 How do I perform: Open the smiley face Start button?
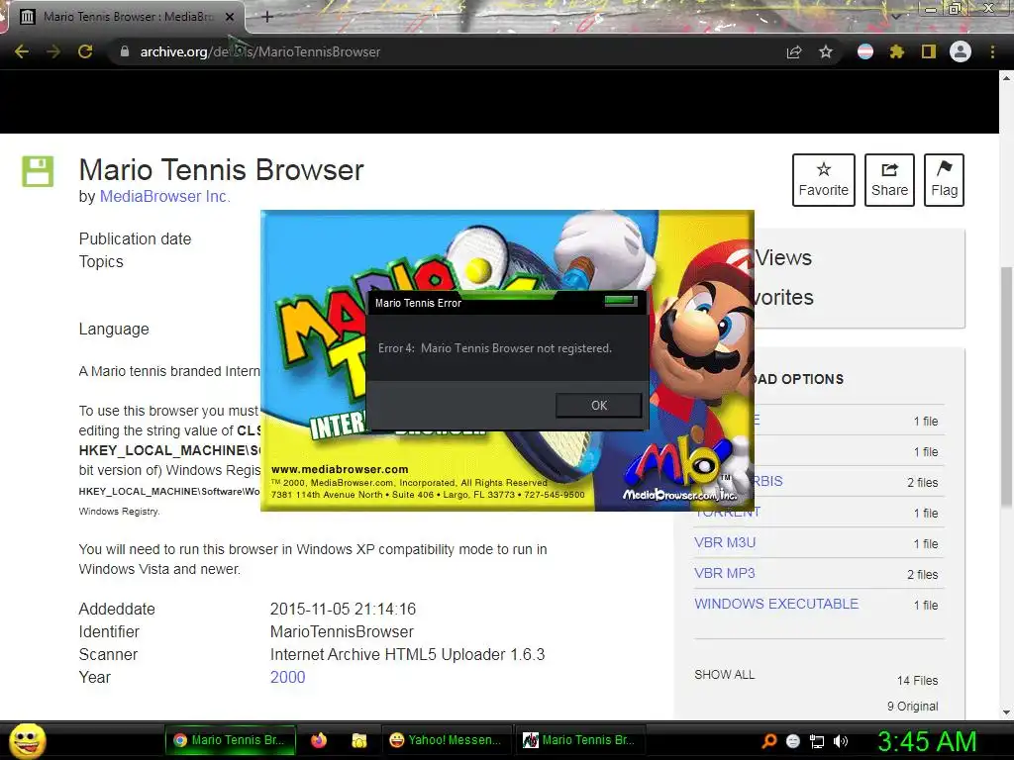tap(28, 740)
